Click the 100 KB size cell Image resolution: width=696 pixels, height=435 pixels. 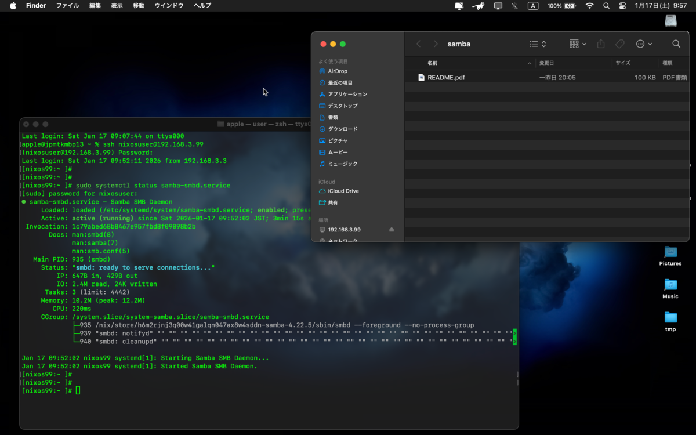point(645,77)
